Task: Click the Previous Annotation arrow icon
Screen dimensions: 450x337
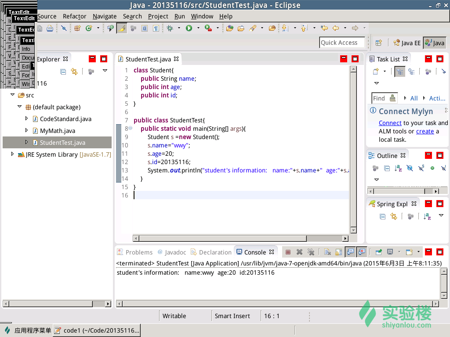Action: tap(304, 28)
